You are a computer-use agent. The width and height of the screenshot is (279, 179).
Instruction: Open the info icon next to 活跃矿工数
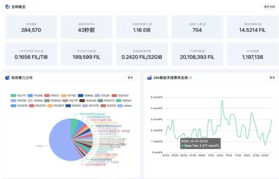tap(204, 24)
